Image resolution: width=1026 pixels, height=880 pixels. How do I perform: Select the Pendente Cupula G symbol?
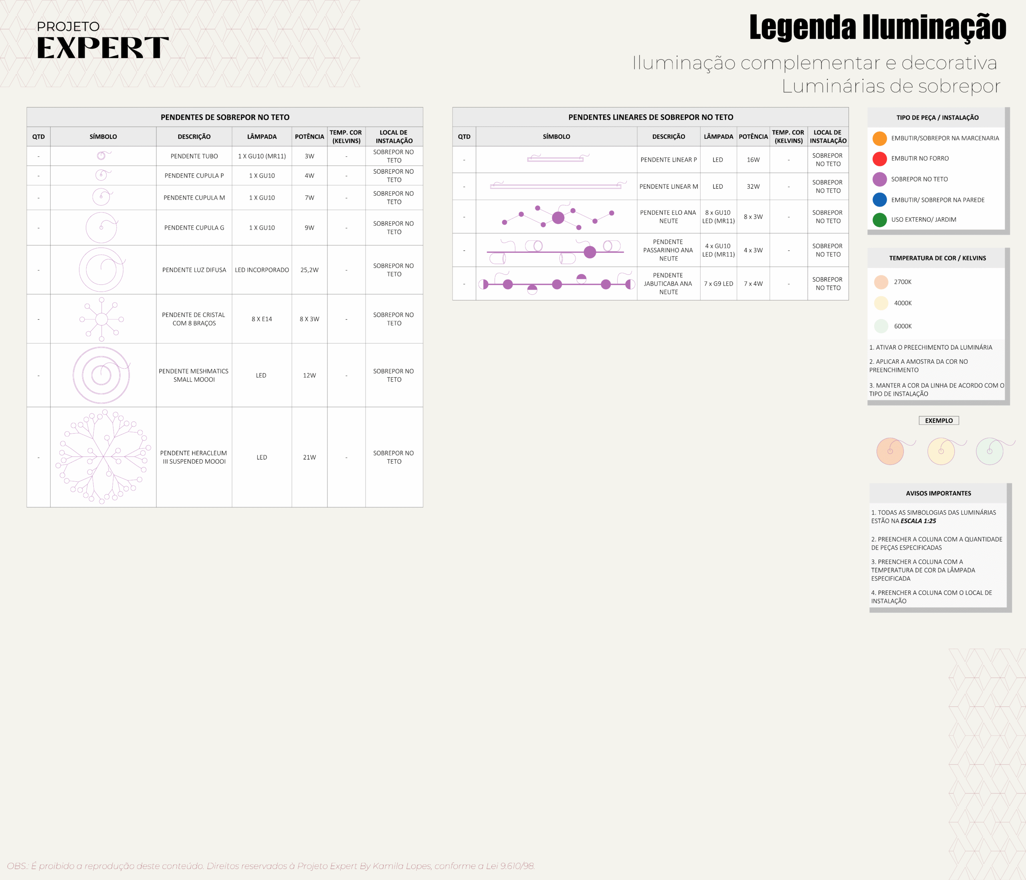coord(101,227)
